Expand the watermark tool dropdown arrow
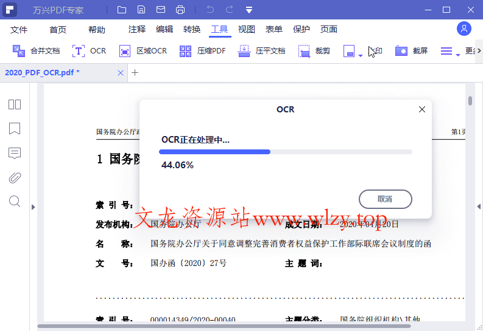 point(361,56)
